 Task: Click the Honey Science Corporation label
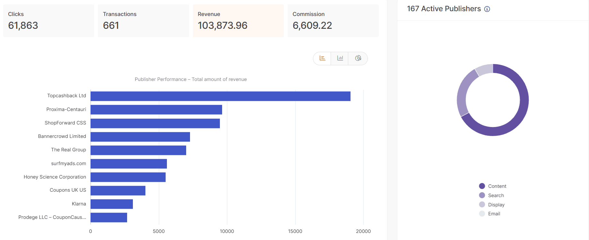click(x=55, y=177)
